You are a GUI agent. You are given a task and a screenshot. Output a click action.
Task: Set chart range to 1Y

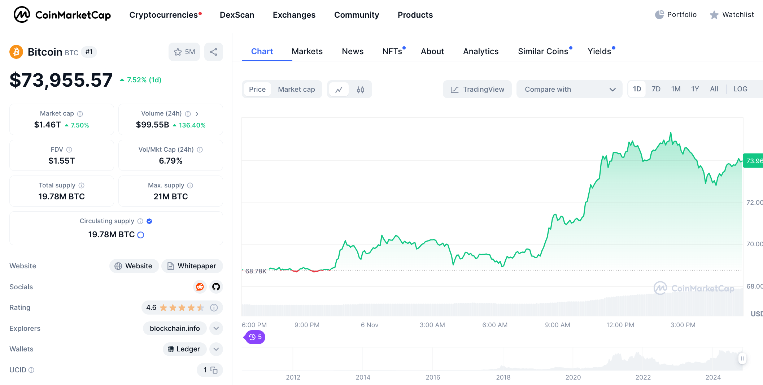695,89
